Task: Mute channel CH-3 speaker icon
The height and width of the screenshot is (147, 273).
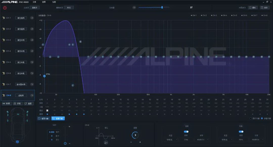Action: pyautogui.click(x=32, y=40)
